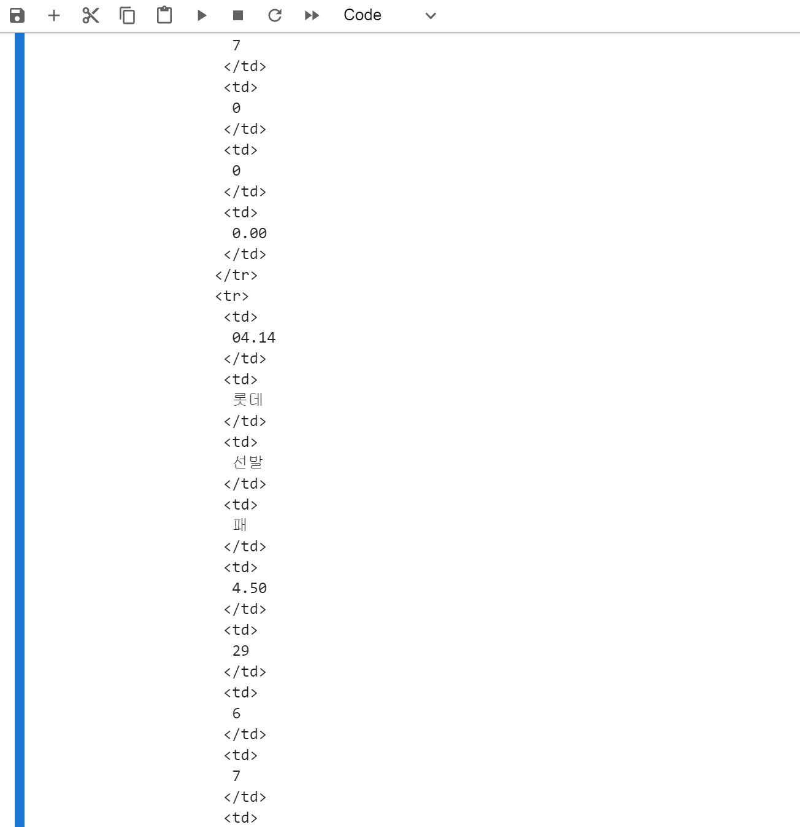The height and width of the screenshot is (827, 800).
Task: Select the output value 29
Action: [x=241, y=651]
